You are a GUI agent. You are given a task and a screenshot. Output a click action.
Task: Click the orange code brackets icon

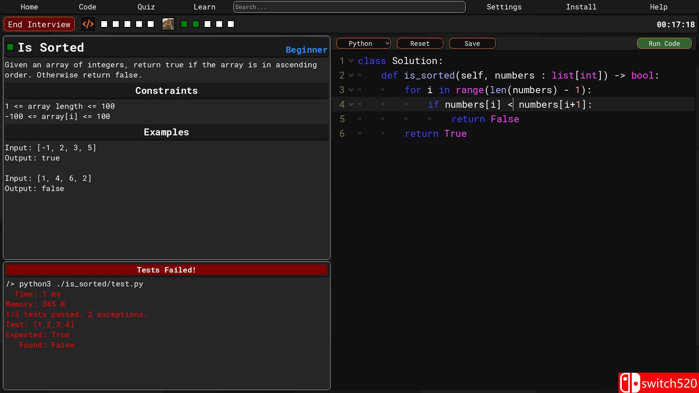(88, 24)
